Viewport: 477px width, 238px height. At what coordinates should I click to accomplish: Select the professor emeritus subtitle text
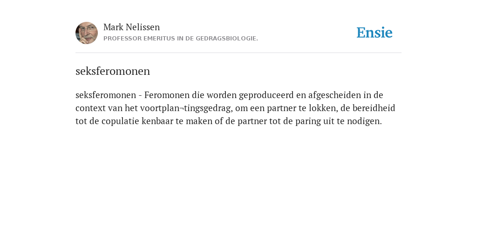click(181, 39)
